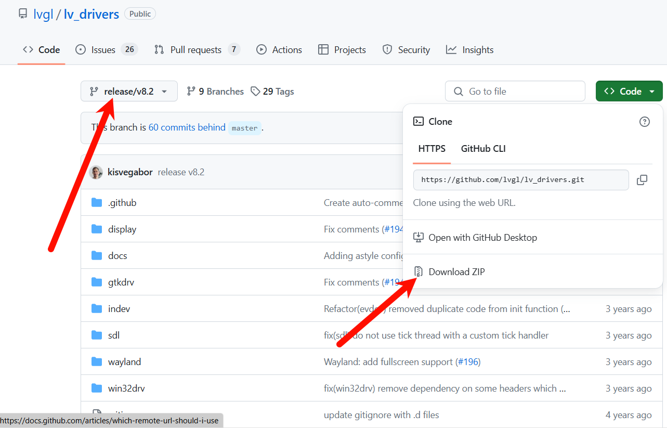667x428 pixels.
Task: Choose Download ZIP
Action: click(x=533, y=271)
